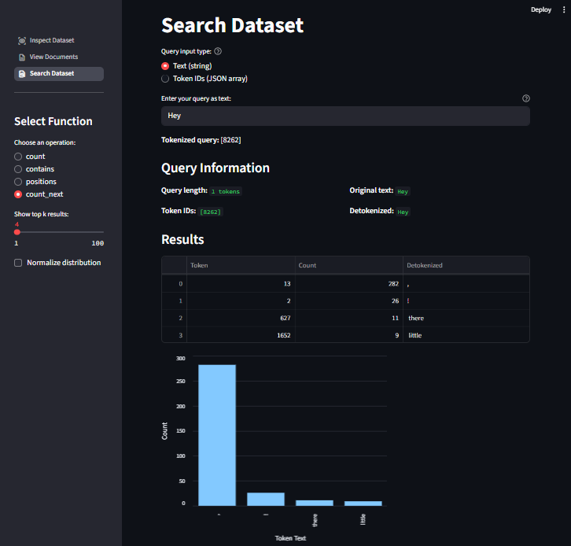
Task: Choose the count operation
Action: point(18,157)
